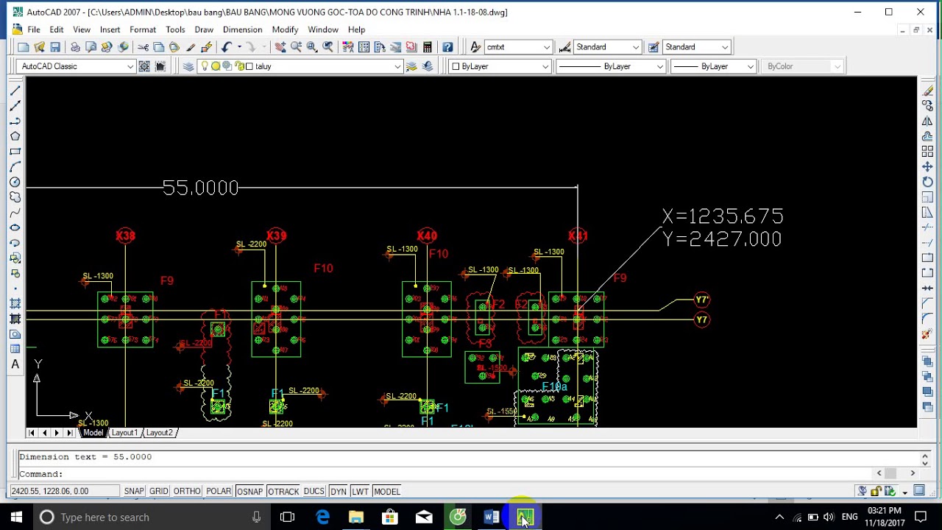Image resolution: width=942 pixels, height=530 pixels.
Task: Click the coordinates readout in status bar
Action: 63,491
